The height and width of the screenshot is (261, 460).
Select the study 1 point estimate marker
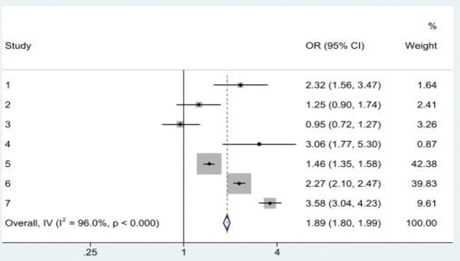(x=240, y=84)
